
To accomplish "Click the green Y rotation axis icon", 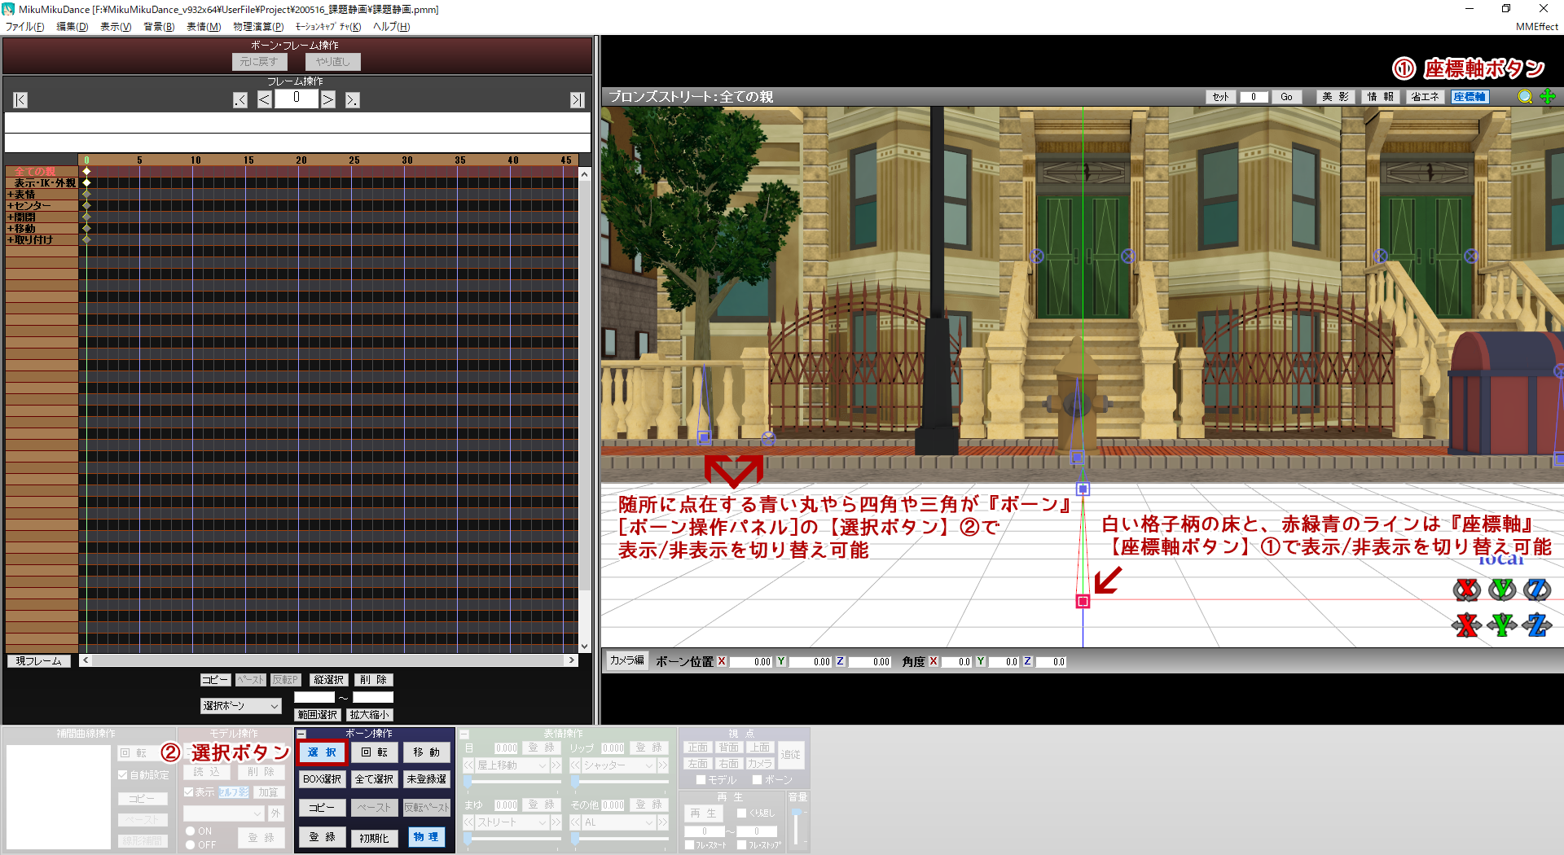I will pos(1502,590).
